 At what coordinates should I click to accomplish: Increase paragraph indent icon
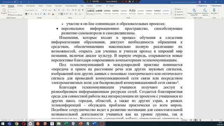(x=76, y=10)
